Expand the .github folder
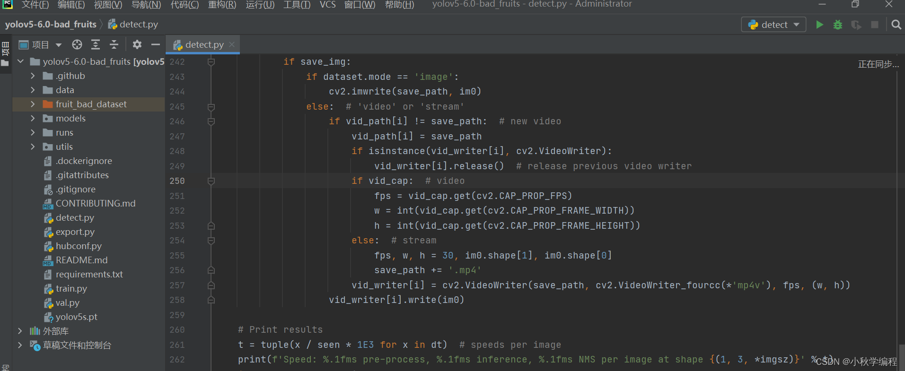This screenshot has width=905, height=371. click(33, 76)
